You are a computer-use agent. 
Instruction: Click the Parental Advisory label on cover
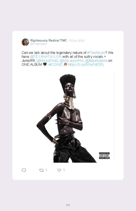pyautogui.click(x=104, y=156)
